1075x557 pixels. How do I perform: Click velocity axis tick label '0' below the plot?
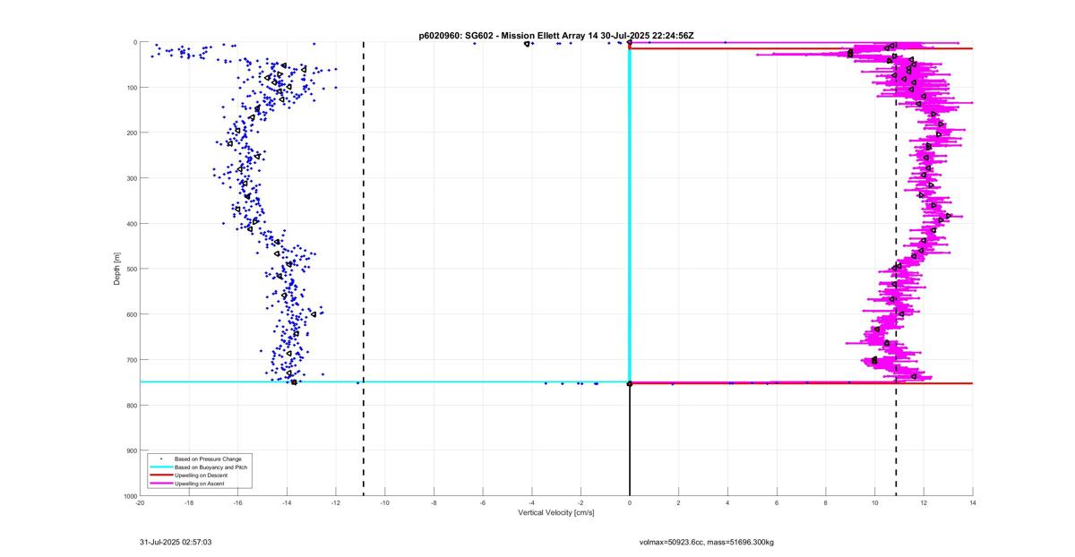pyautogui.click(x=630, y=502)
